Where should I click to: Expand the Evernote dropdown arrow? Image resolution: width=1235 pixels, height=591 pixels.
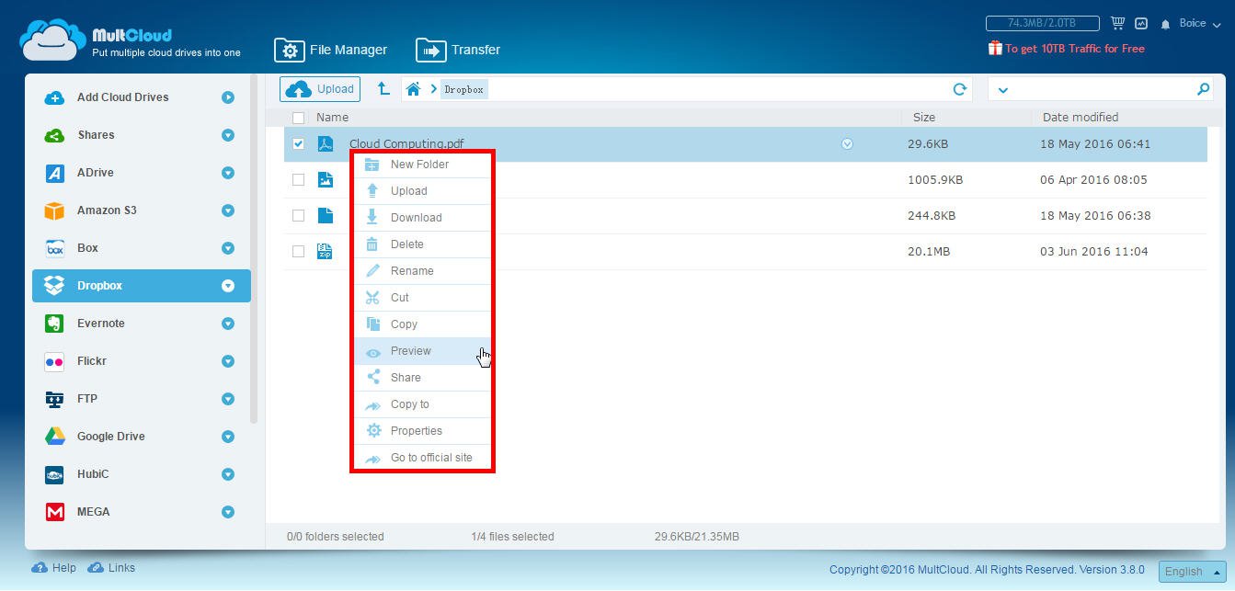pos(228,324)
